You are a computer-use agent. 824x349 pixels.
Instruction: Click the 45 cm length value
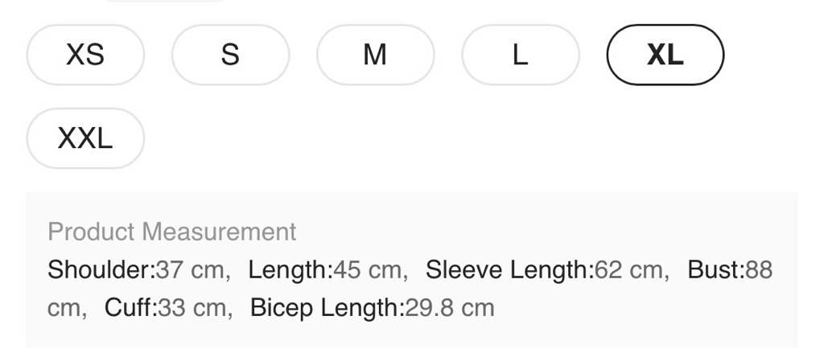369,269
